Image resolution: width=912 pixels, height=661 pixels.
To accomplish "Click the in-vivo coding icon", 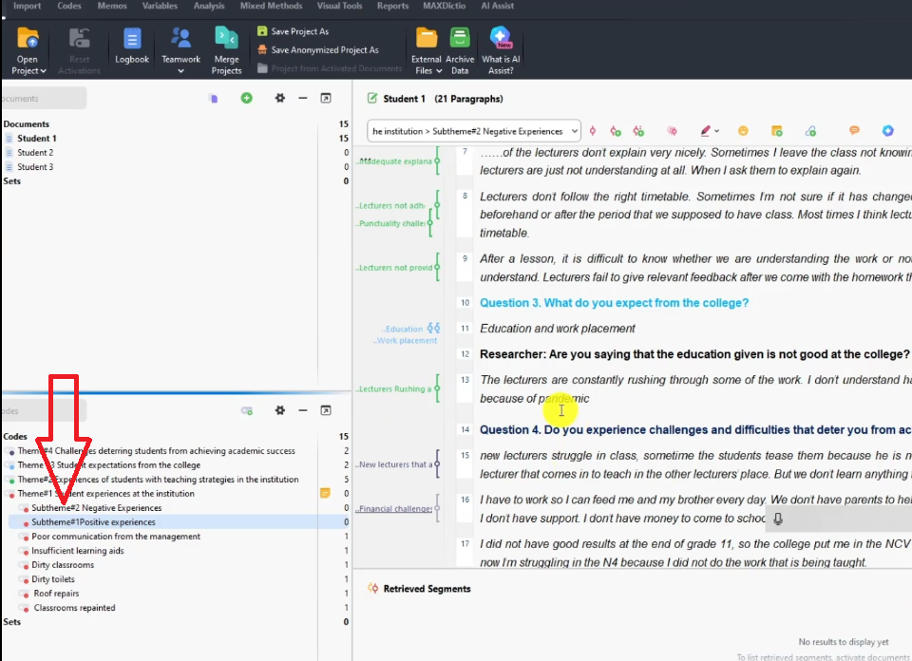I will 638,131.
